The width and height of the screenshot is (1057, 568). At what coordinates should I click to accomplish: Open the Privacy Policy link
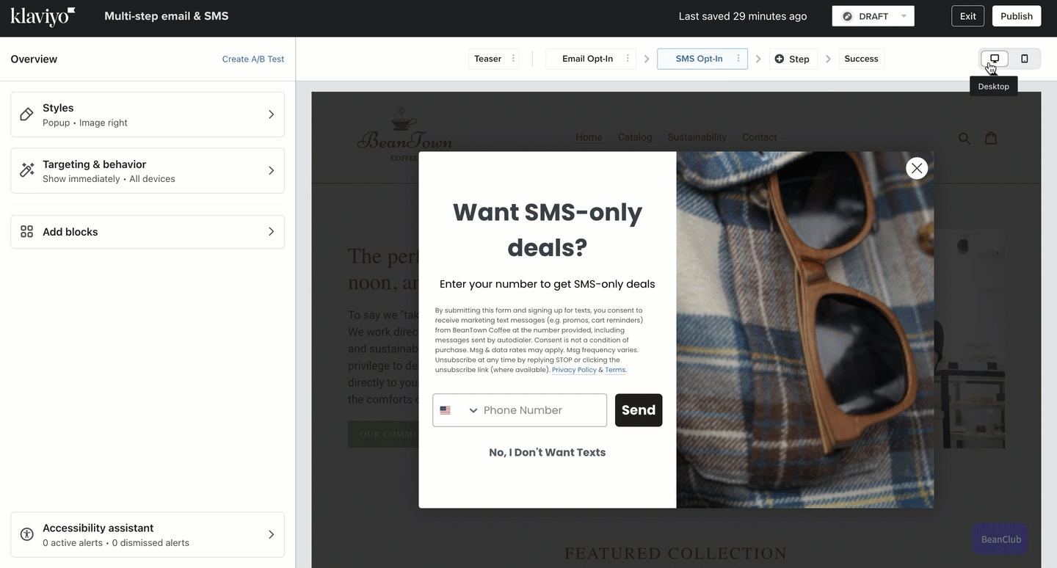pyautogui.click(x=574, y=370)
